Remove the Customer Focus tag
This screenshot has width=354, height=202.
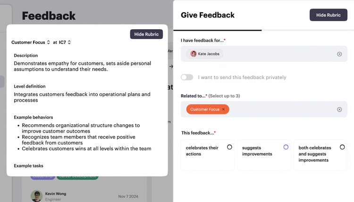coord(223,109)
